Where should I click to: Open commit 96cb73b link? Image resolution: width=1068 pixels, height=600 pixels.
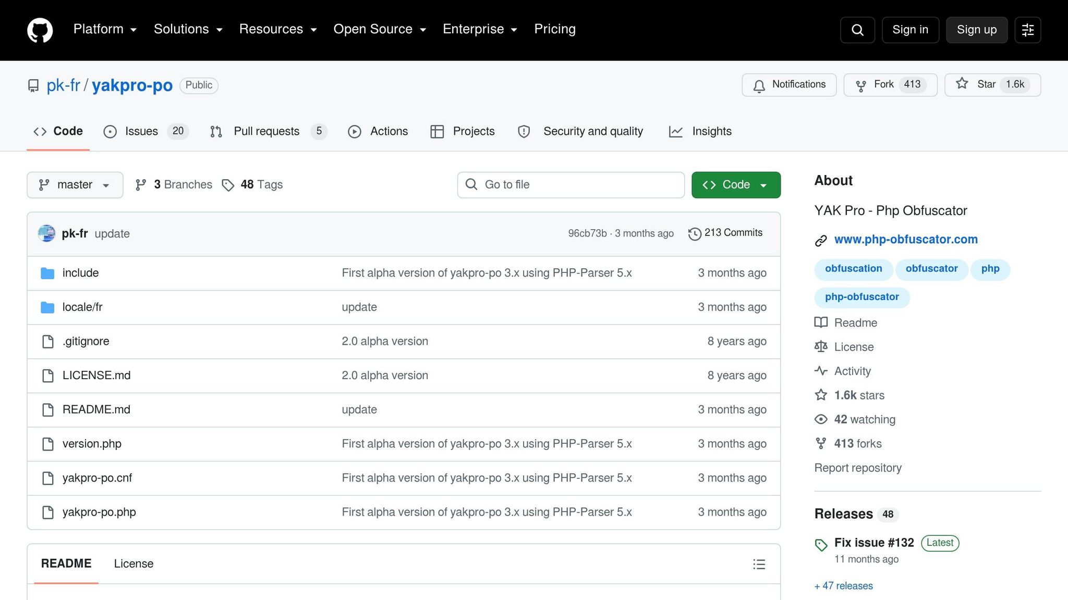coord(587,233)
